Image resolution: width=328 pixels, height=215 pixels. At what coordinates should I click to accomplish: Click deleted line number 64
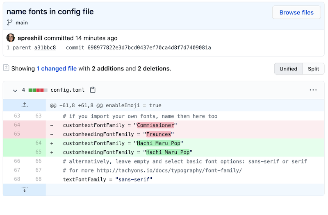pyautogui.click(x=17, y=125)
